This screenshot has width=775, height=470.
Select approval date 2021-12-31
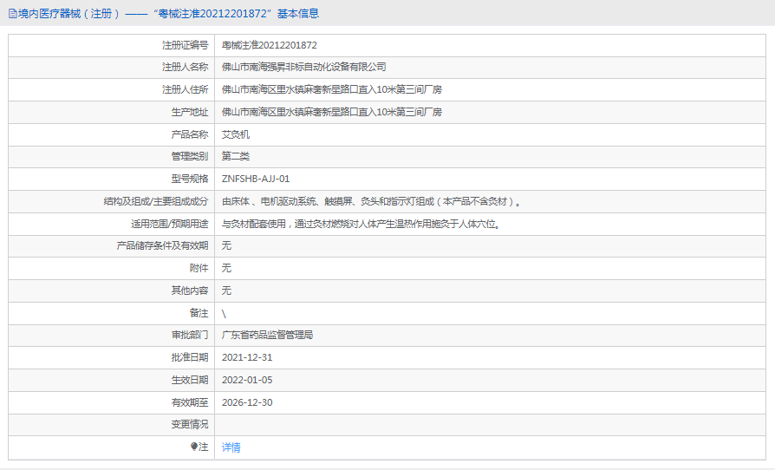pyautogui.click(x=247, y=358)
